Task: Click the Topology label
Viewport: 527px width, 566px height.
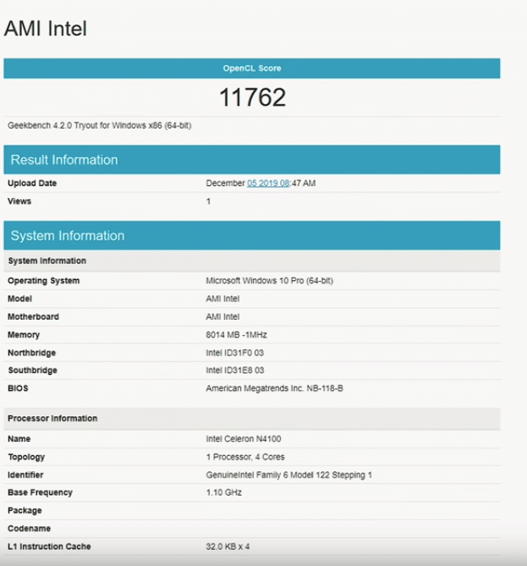Action: 26,457
